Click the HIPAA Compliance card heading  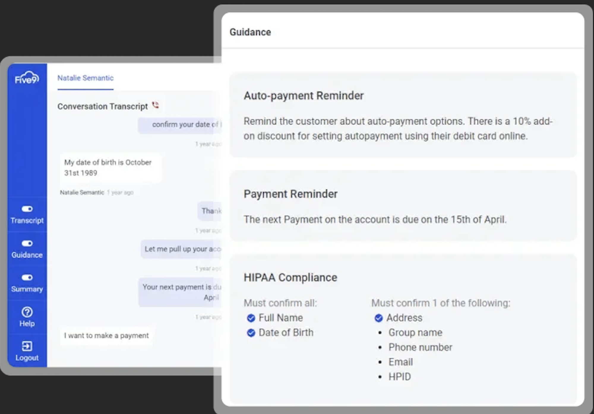coord(290,278)
